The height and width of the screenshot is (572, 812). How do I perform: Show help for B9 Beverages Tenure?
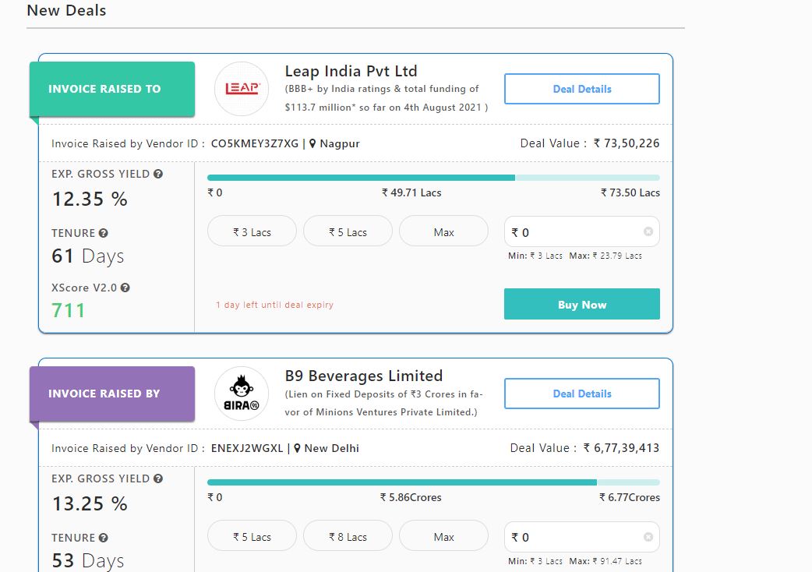pyautogui.click(x=103, y=538)
